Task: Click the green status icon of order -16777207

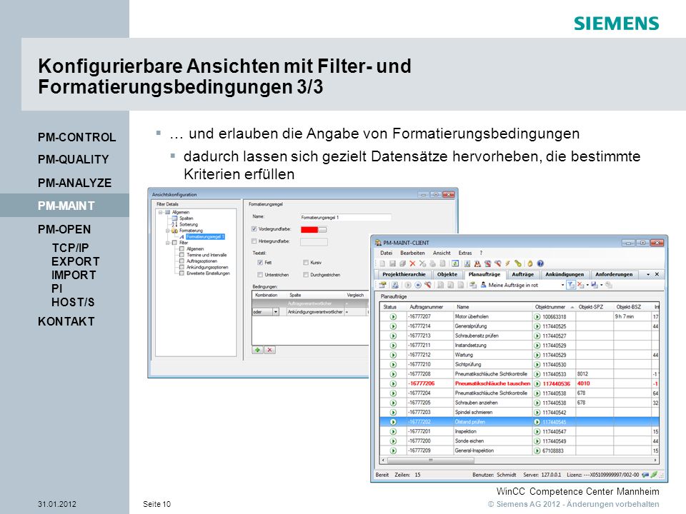Action: pyautogui.click(x=393, y=316)
